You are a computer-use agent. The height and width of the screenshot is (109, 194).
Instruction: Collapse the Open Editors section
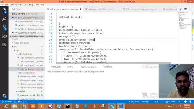(18, 14)
